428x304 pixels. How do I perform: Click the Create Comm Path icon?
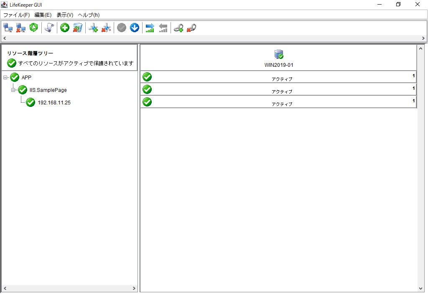click(93, 28)
